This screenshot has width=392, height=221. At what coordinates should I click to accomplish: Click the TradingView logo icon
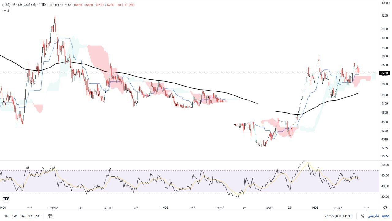click(6, 199)
